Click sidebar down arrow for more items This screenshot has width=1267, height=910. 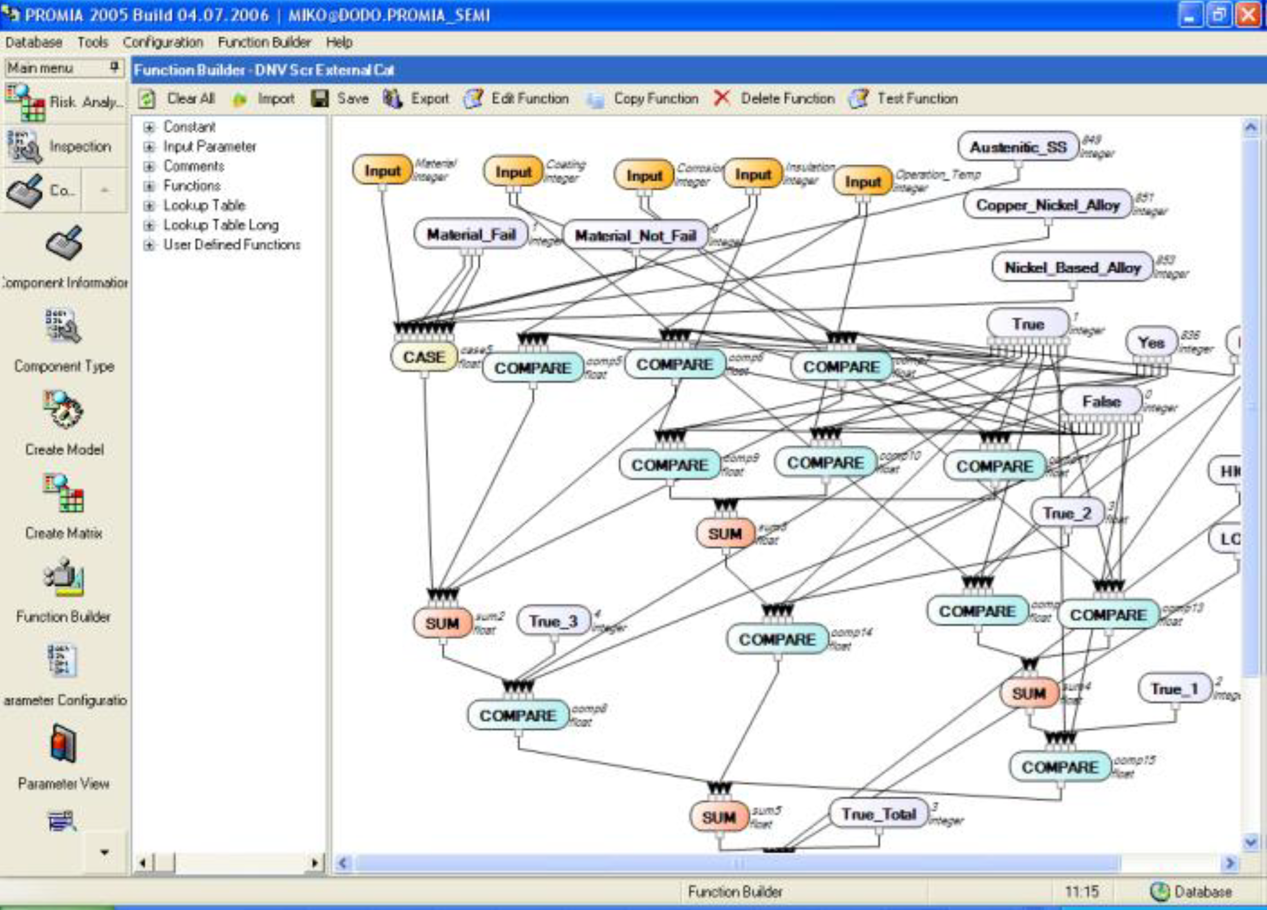105,852
